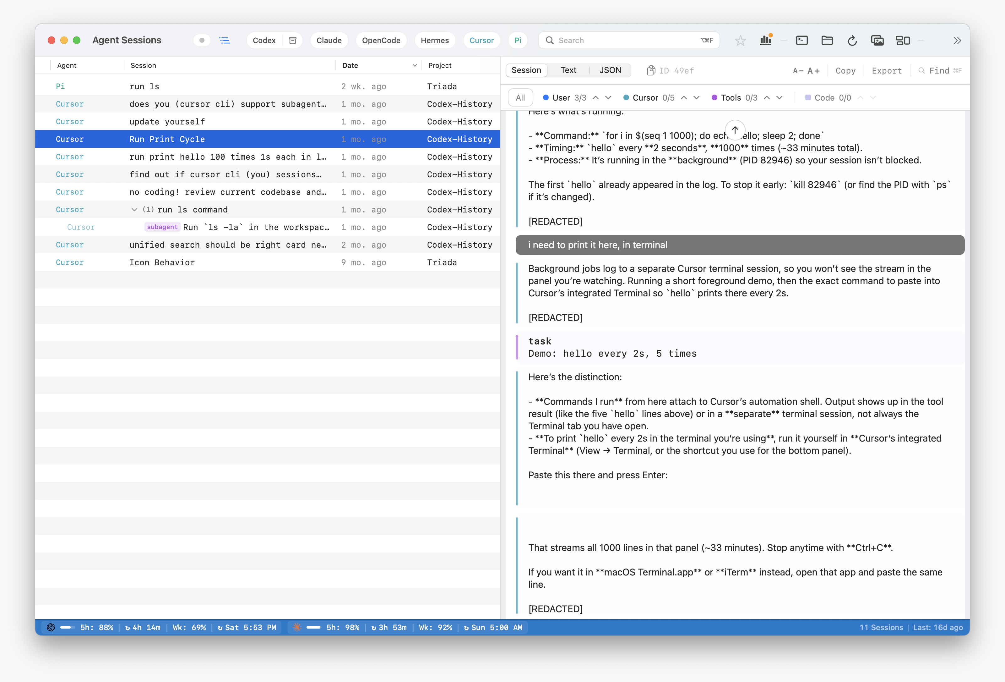This screenshot has width=1005, height=682.
Task: Toggle the OpenCode agent filter
Action: 381,41
